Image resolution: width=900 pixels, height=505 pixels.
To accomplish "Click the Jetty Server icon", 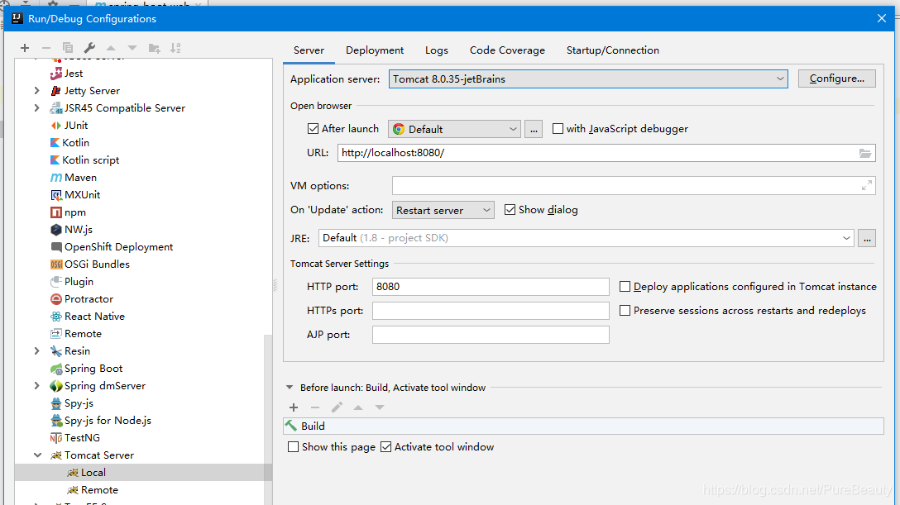I will click(55, 91).
